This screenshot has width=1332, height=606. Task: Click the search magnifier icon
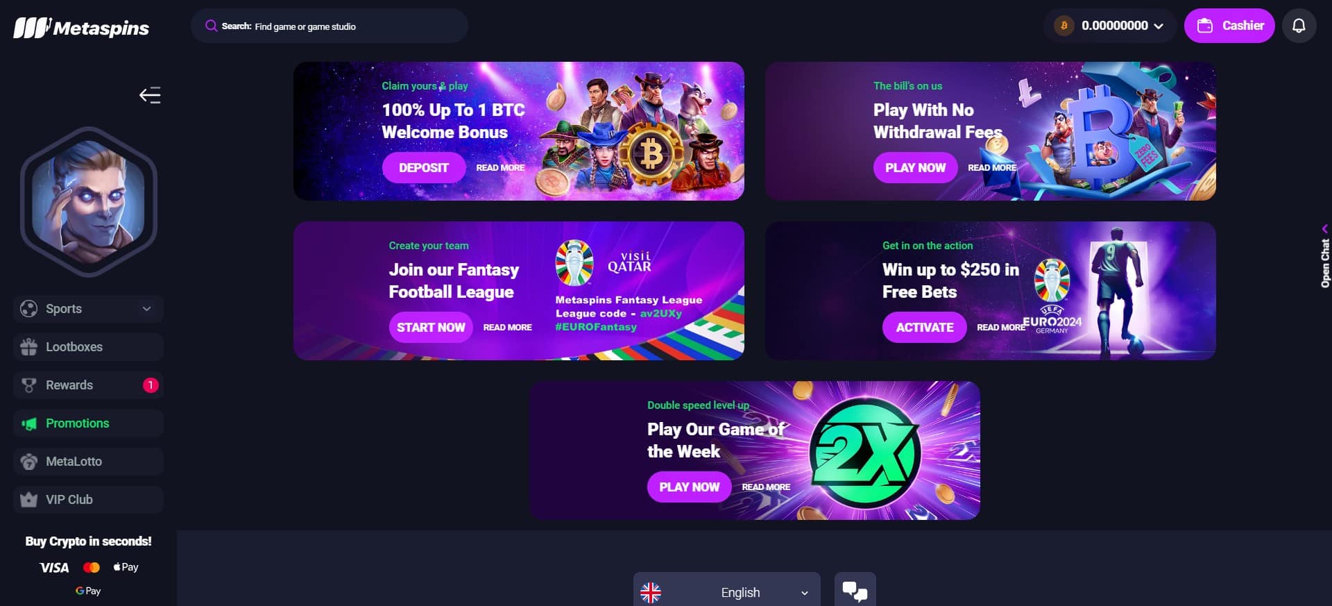211,26
